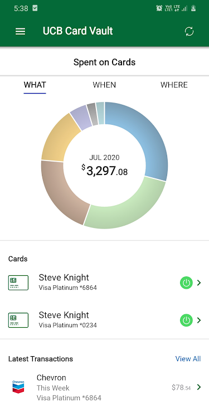Open Chevron transaction details chevron
Viewport: 209px width, 418px height.
point(199,387)
